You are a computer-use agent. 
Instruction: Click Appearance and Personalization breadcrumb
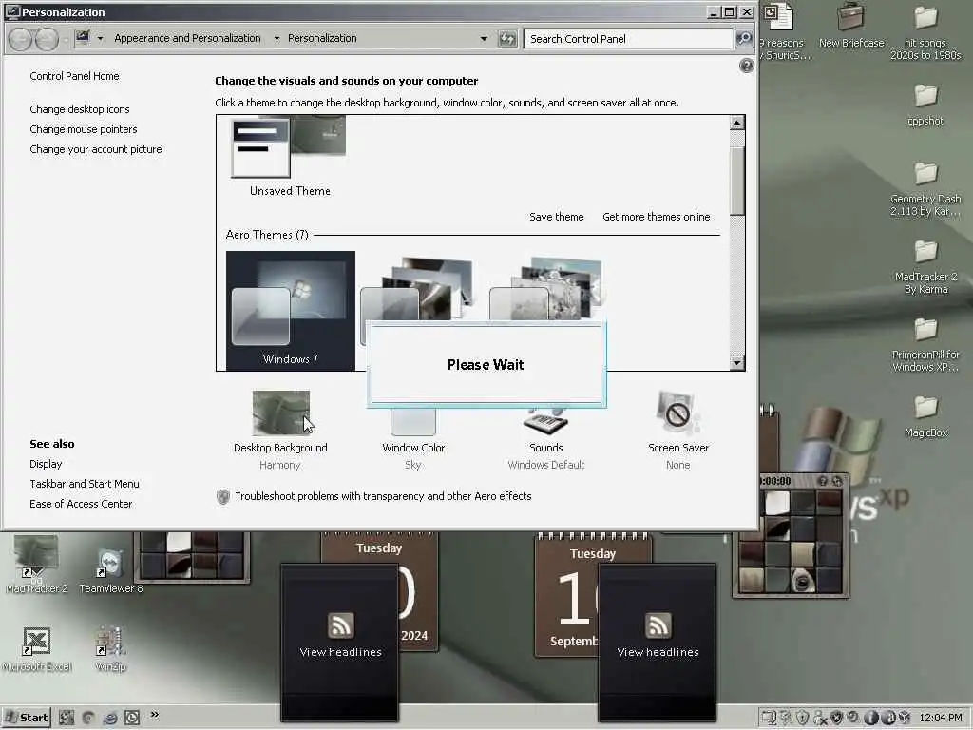click(187, 38)
